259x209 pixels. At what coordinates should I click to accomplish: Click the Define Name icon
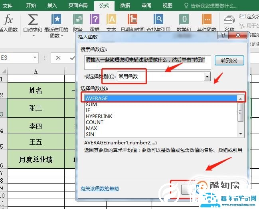[242, 16]
